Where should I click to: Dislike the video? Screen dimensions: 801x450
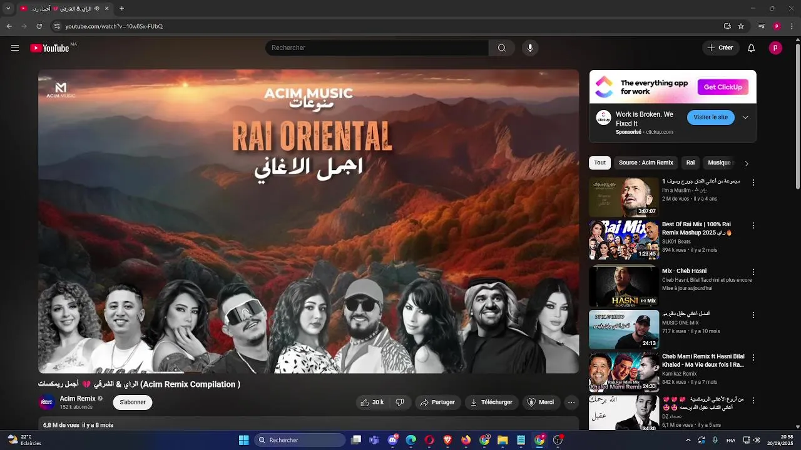(400, 402)
